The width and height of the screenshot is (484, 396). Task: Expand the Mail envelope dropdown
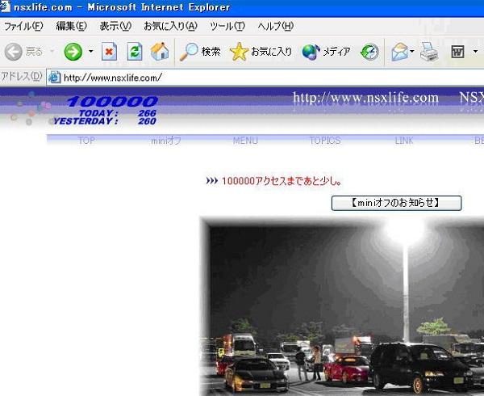412,52
